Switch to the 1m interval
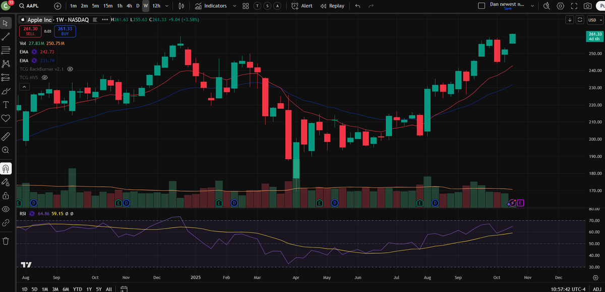The height and width of the screenshot is (292, 605). tap(74, 6)
